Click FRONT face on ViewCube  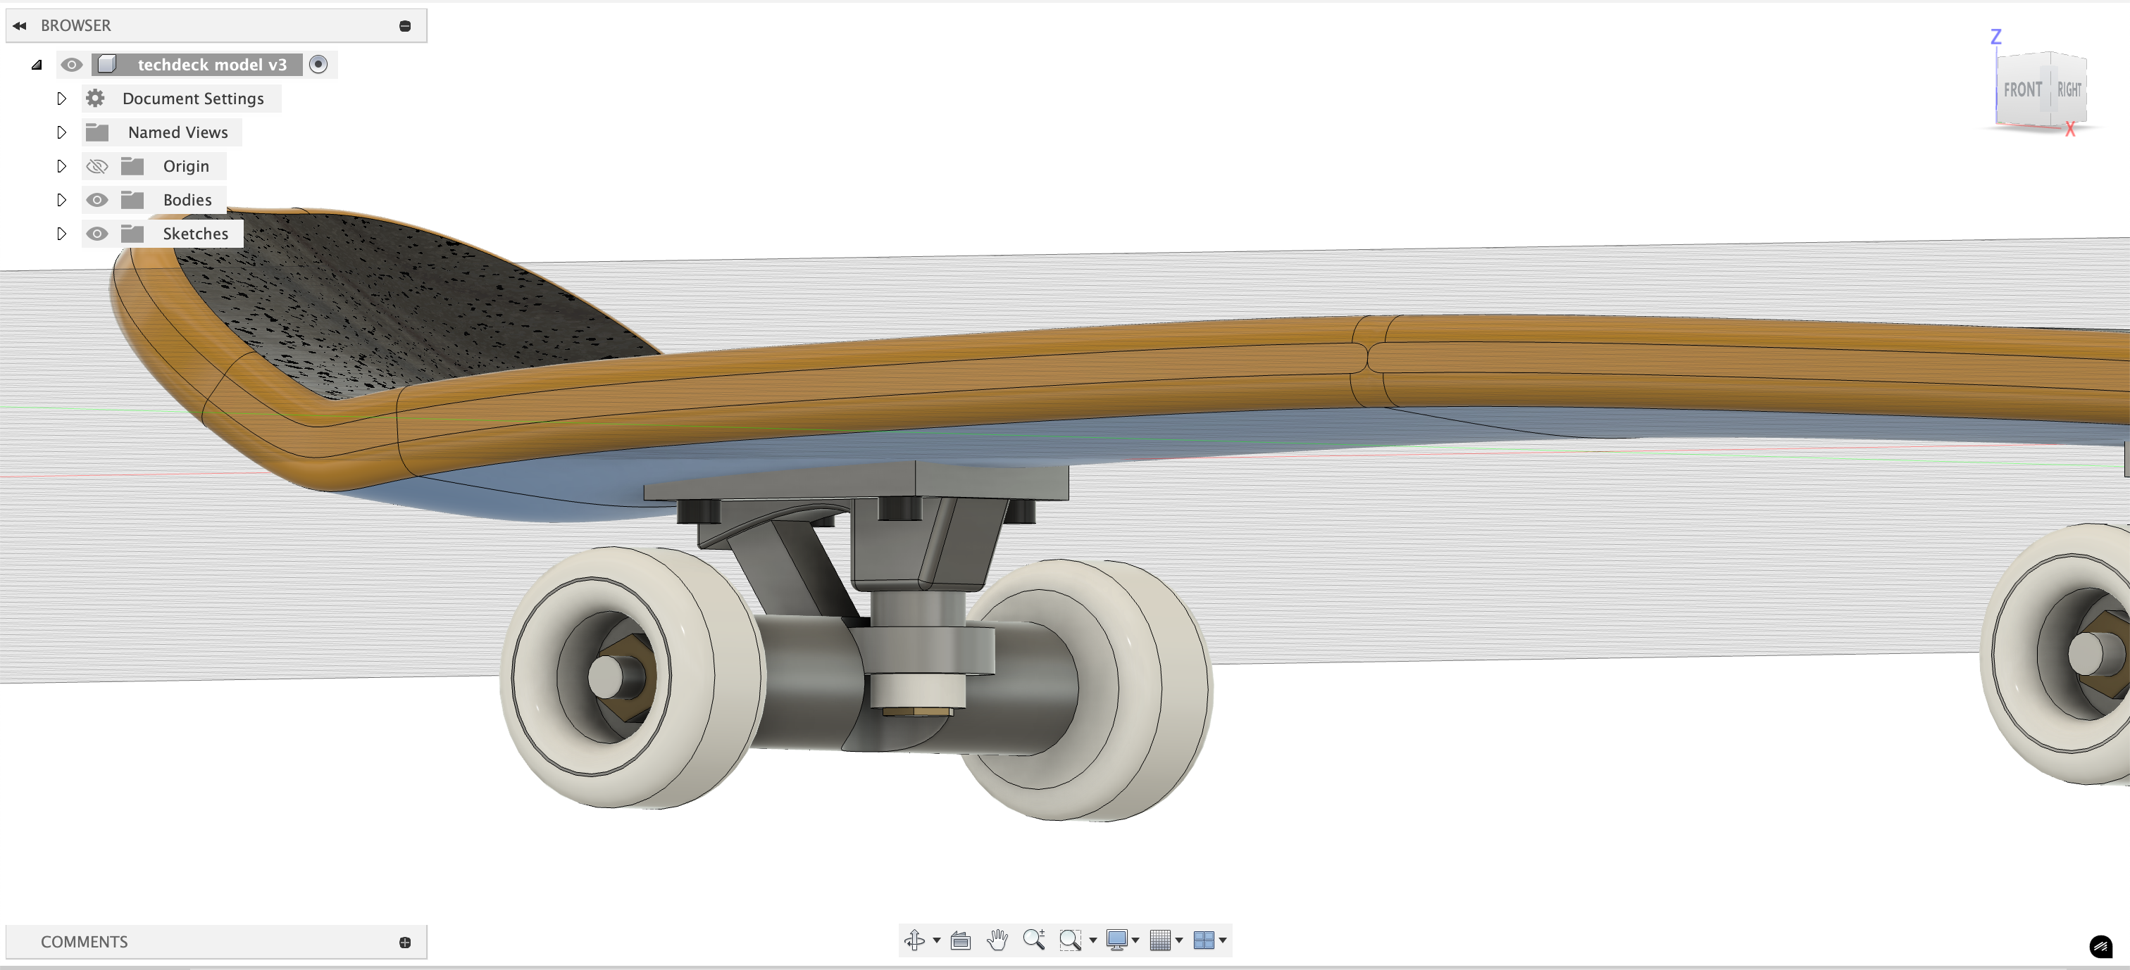[2022, 89]
